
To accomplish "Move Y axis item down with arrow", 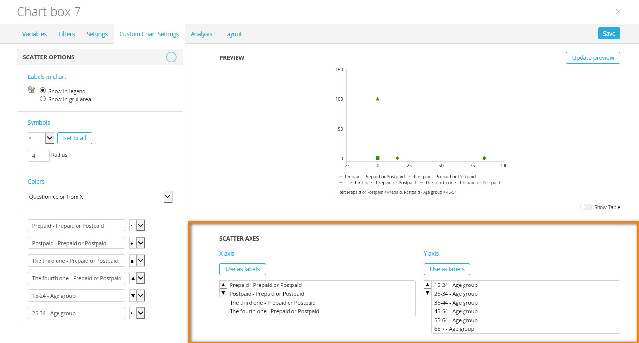I will click(x=428, y=293).
